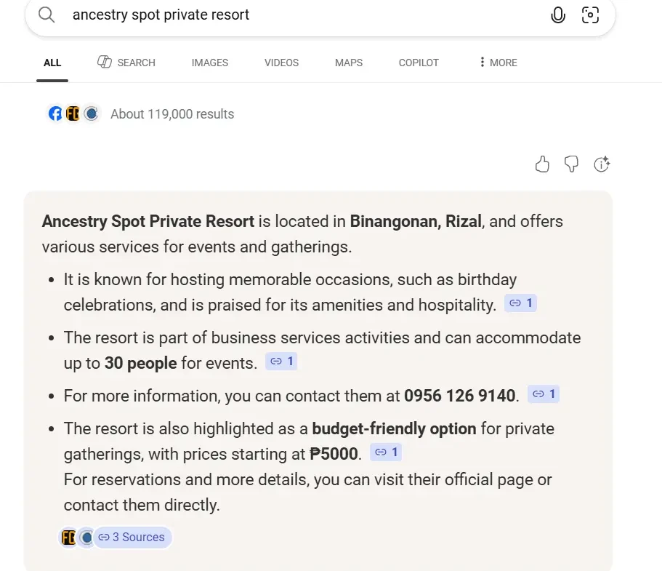Viewport: 662px width, 571px height.
Task: Open the COPILOT tab
Action: click(419, 63)
